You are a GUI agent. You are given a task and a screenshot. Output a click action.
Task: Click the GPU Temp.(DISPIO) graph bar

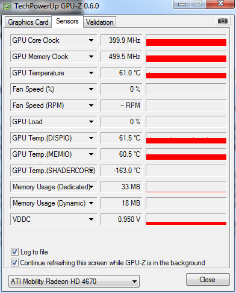(x=186, y=138)
